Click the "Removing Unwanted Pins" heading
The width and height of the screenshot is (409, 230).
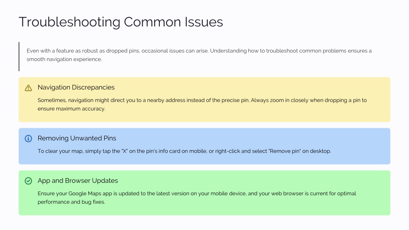77,138
